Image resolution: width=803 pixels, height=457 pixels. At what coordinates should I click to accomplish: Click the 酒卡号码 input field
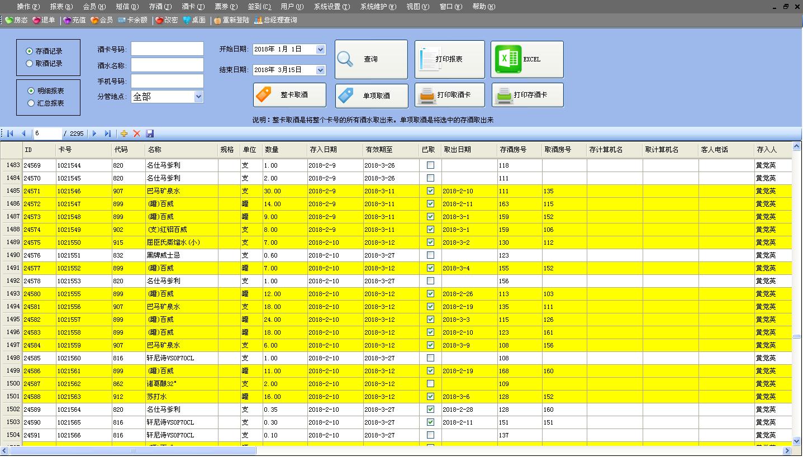click(x=167, y=49)
